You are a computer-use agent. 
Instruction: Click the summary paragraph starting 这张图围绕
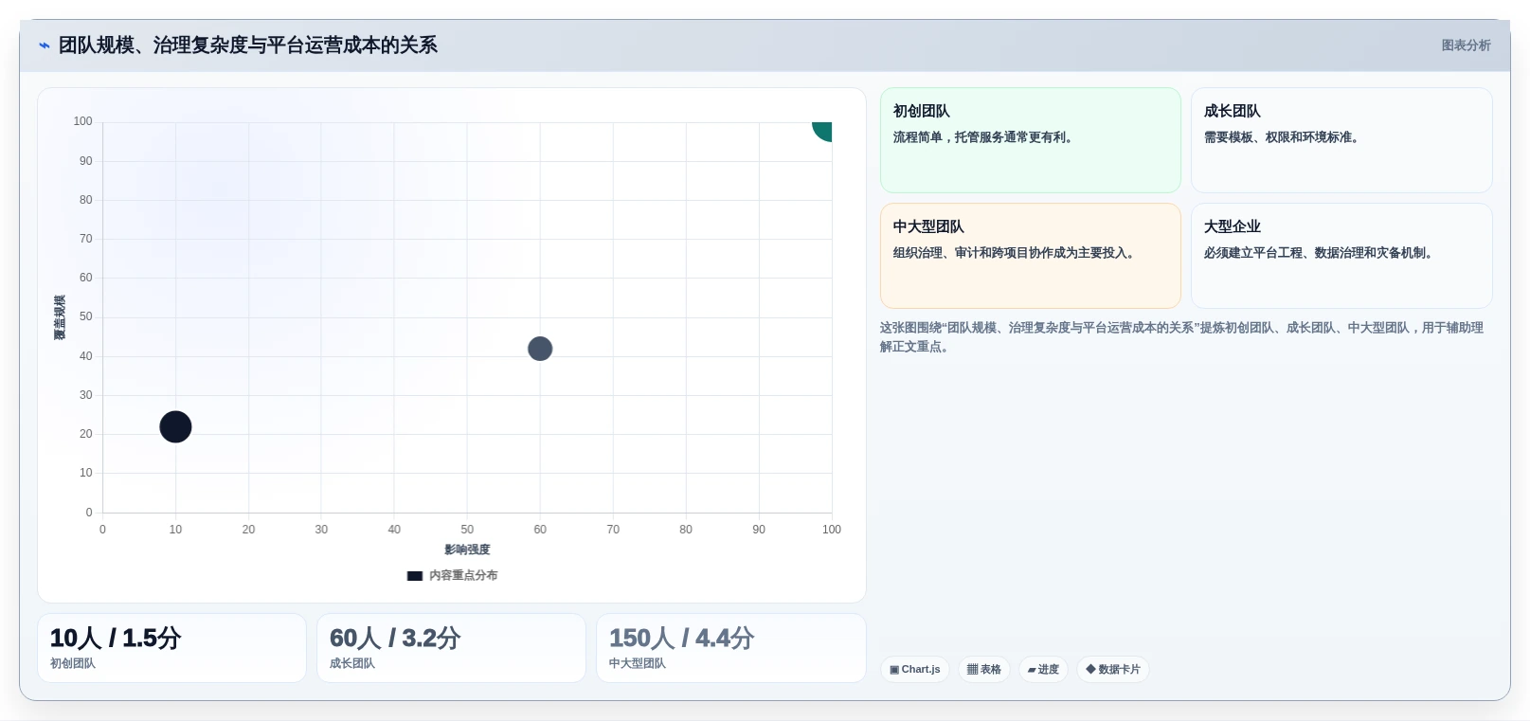[x=1181, y=337]
